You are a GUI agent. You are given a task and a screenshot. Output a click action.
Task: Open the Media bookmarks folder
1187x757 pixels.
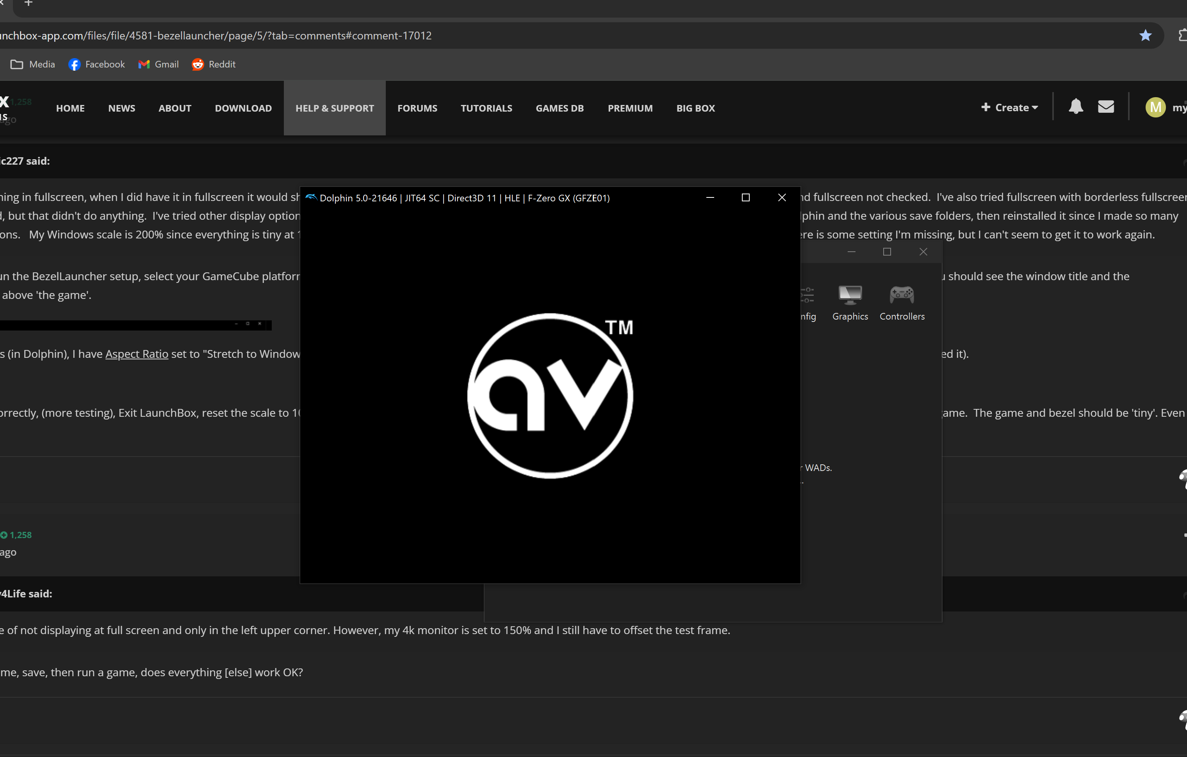32,64
